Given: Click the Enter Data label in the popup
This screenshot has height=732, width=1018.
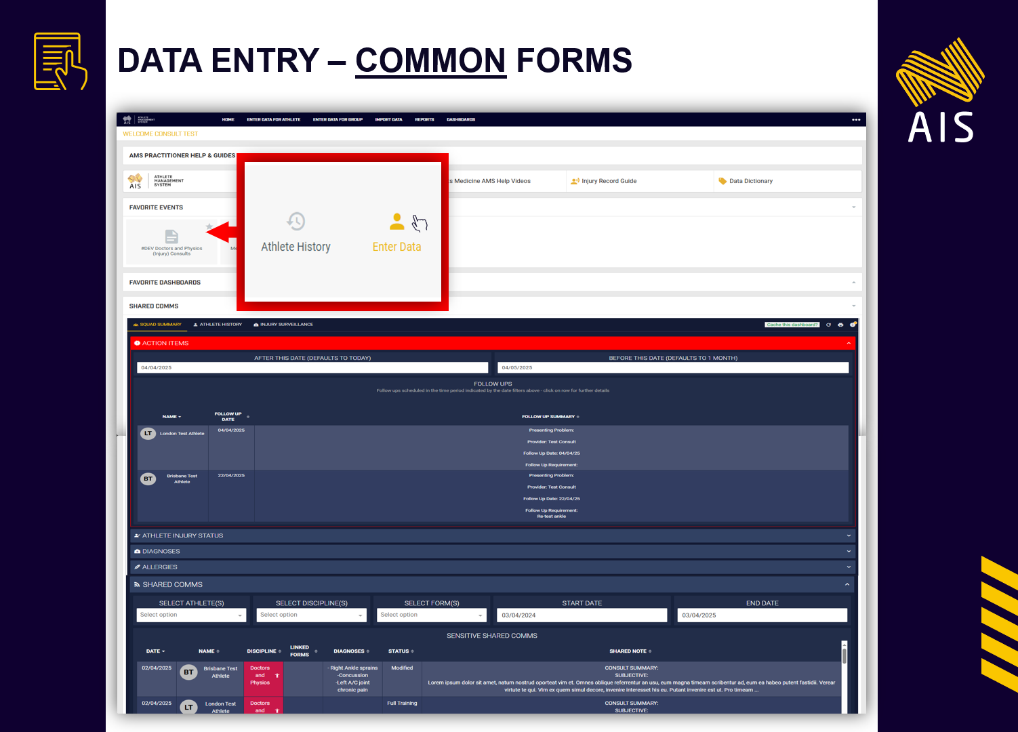Looking at the screenshot, I should click(x=397, y=247).
